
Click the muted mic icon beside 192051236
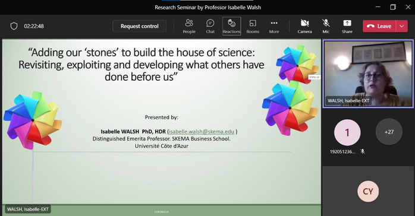tap(363, 151)
